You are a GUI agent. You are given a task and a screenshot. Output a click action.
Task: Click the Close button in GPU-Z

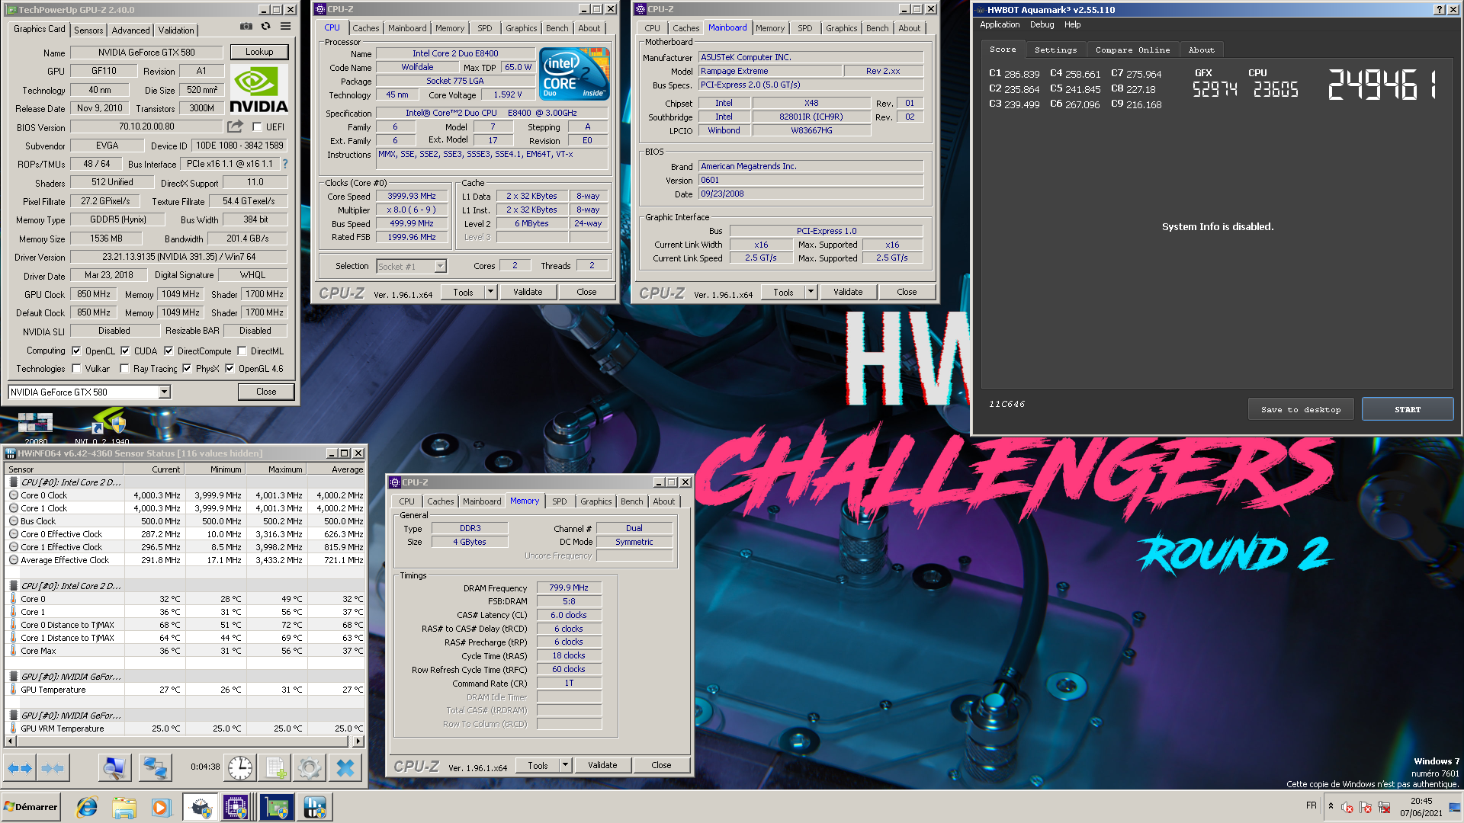[x=266, y=392]
